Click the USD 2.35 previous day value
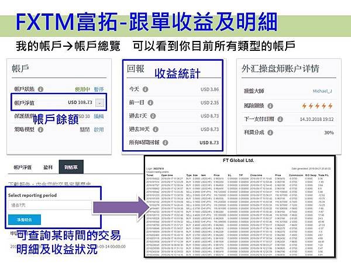The height and width of the screenshot is (263, 351). (x=209, y=103)
